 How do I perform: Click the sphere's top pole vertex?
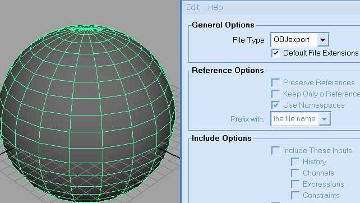click(86, 28)
